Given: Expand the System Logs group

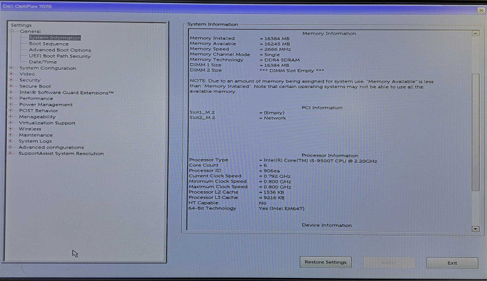Looking at the screenshot, I should [10, 141].
